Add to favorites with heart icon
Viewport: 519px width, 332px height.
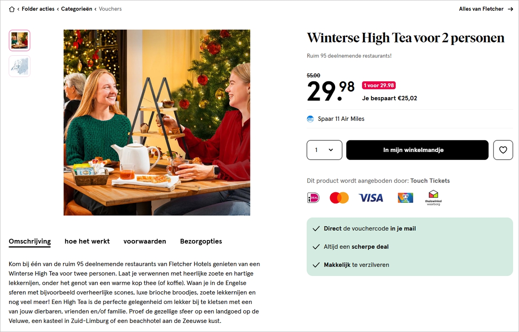pyautogui.click(x=503, y=150)
